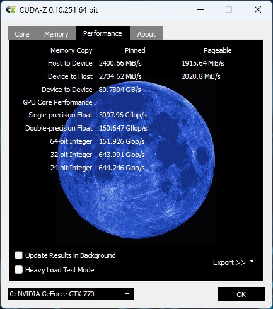Minimize the CUDA-Z window

tap(200, 9)
